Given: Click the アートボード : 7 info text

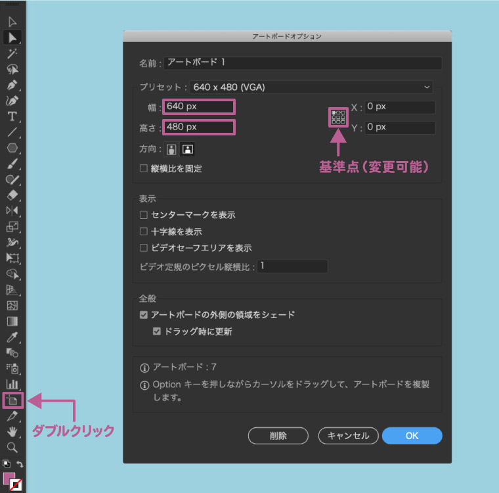Looking at the screenshot, I should point(184,367).
